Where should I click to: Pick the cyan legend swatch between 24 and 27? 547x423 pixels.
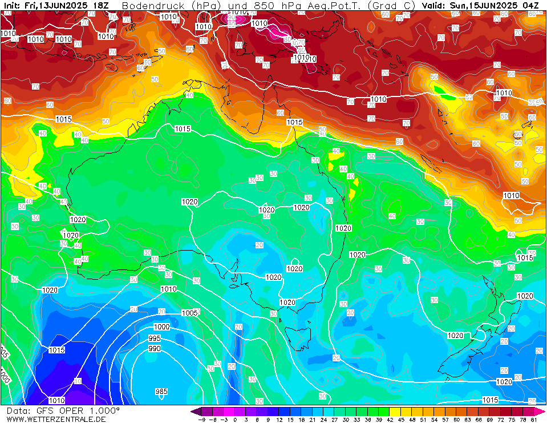329,412
